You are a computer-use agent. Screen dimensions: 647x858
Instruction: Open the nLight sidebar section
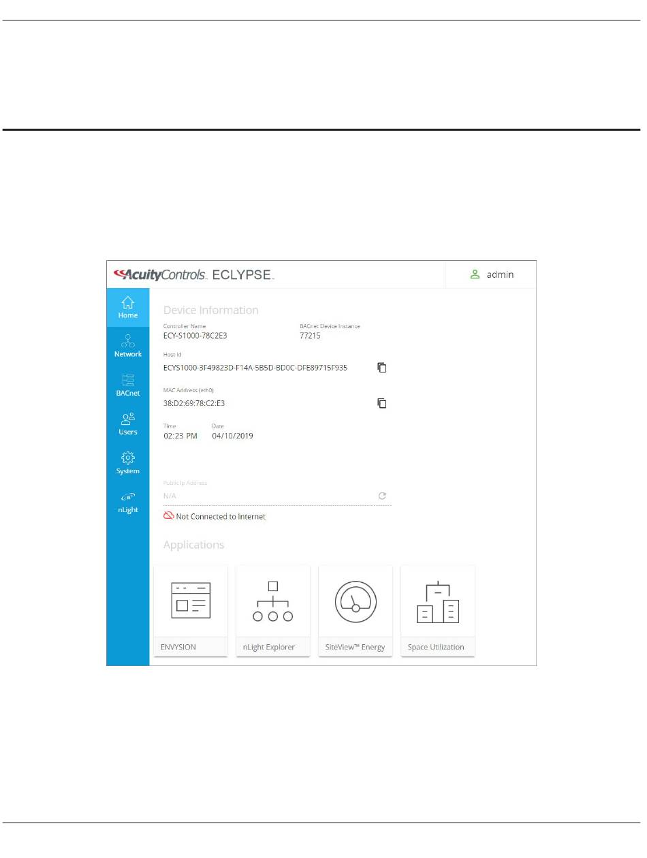128,502
